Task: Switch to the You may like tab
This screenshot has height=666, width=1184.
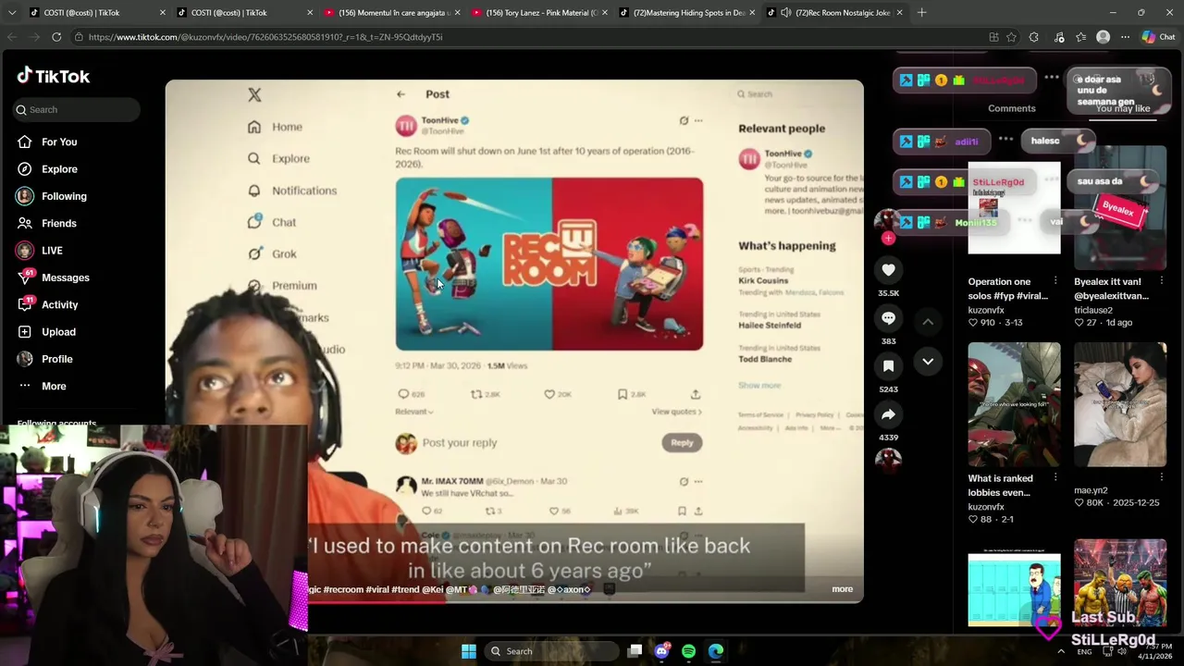Action: (x=1122, y=108)
